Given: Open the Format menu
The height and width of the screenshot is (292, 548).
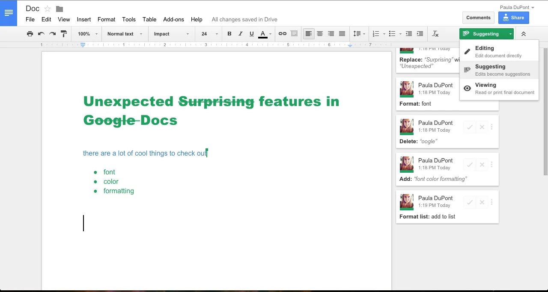Looking at the screenshot, I should tap(106, 19).
